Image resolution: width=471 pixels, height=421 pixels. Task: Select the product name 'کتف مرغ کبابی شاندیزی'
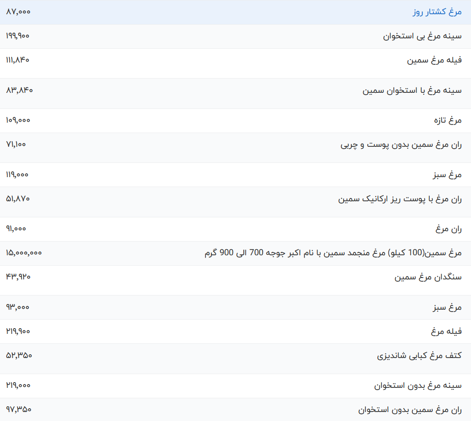pyautogui.click(x=419, y=356)
